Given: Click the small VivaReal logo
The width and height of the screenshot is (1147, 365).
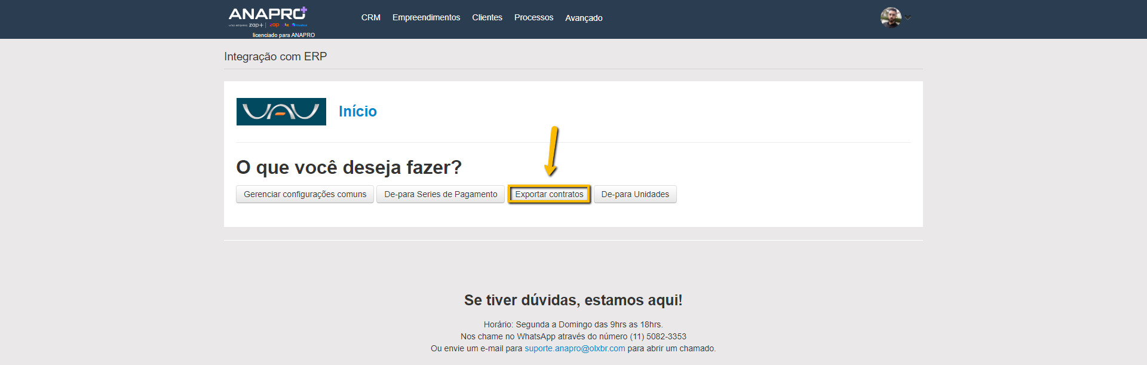Looking at the screenshot, I should (300, 25).
